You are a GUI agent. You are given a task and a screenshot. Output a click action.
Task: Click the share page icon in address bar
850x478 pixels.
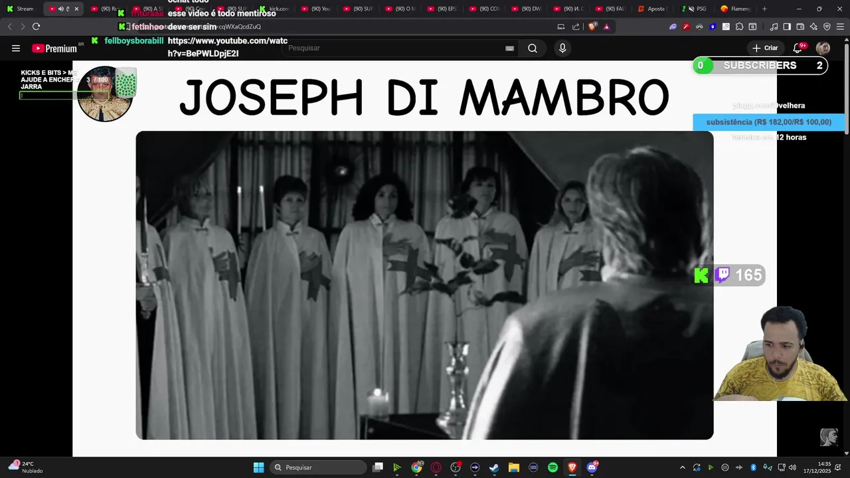576,27
